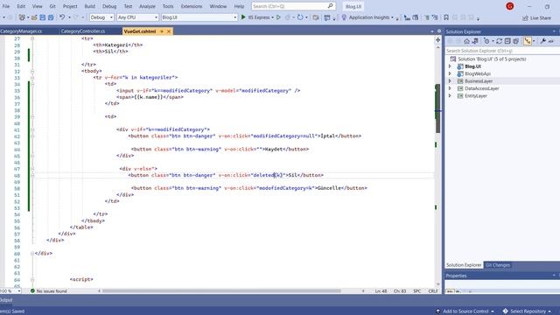Open the open-documents overflow dropdown arrow
Image resolution: width=560 pixels, height=315 pixels.
431,31
